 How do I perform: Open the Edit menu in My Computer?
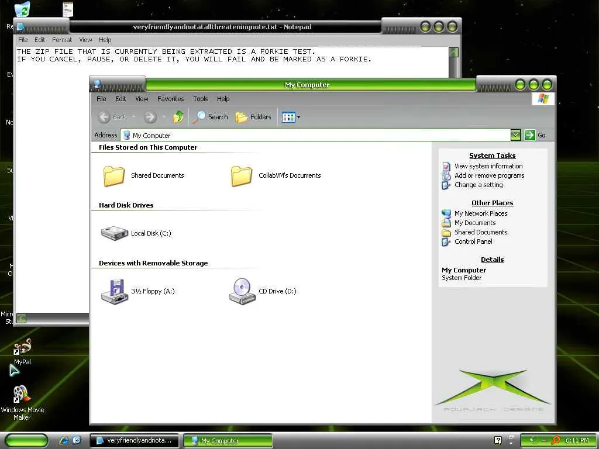tap(121, 99)
